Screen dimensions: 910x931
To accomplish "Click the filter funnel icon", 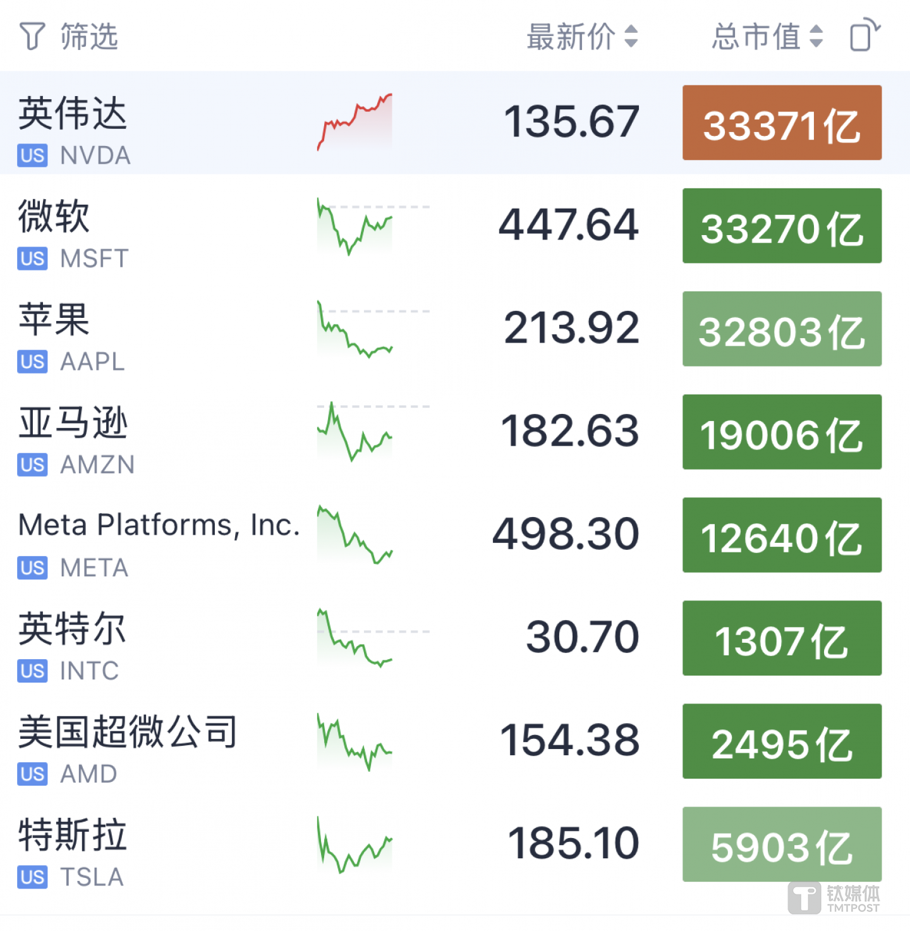I will (32, 36).
